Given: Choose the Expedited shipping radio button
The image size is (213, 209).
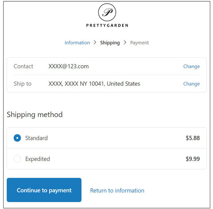Looking at the screenshot, I should pos(17,159).
